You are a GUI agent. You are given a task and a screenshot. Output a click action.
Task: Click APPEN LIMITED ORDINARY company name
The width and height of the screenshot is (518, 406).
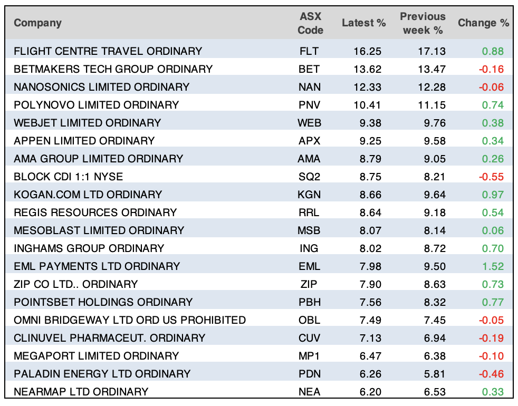(84, 141)
